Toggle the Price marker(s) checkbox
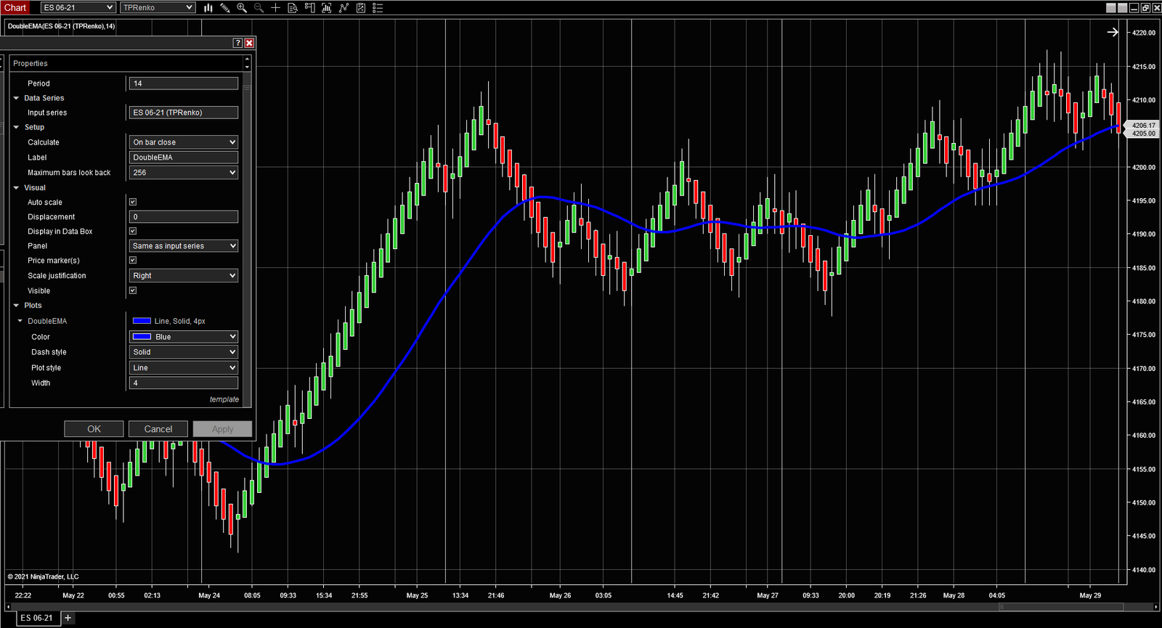This screenshot has height=628, width=1162. 133,260
